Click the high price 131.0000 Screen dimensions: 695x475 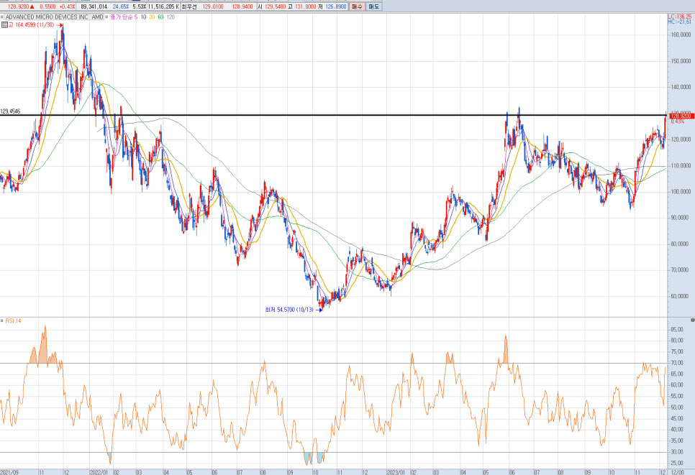305,6
